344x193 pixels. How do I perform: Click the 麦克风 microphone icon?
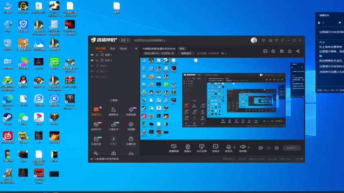pos(228,147)
